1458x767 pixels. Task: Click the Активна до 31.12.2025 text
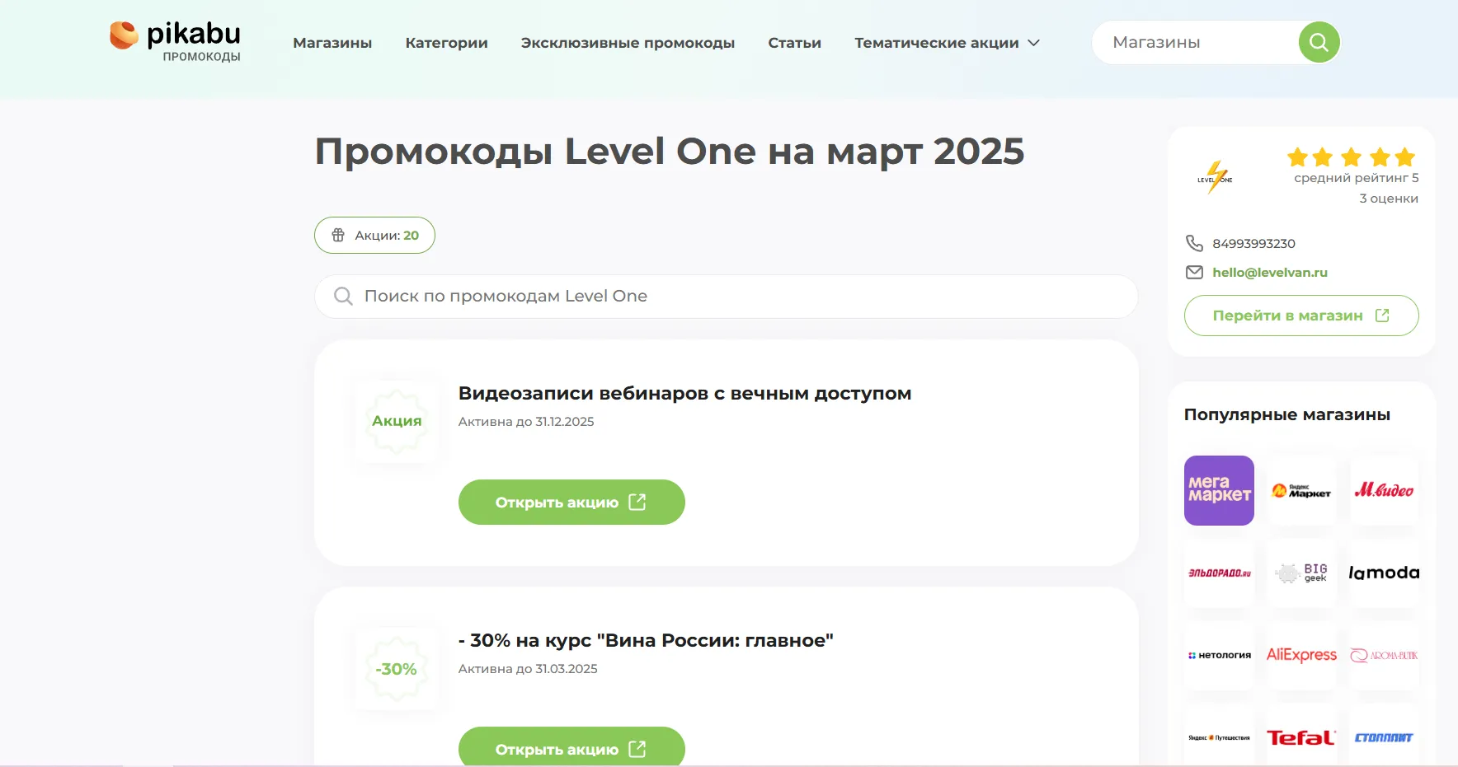coord(526,422)
